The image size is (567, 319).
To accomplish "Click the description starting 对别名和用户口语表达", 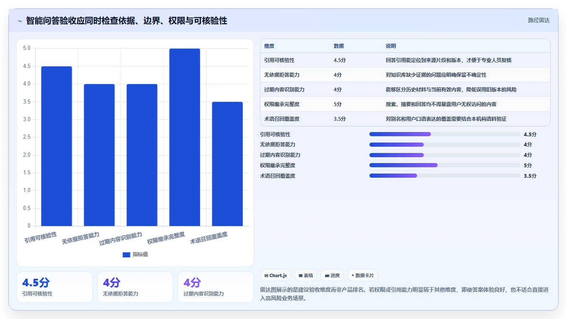I will pyautogui.click(x=446, y=119).
